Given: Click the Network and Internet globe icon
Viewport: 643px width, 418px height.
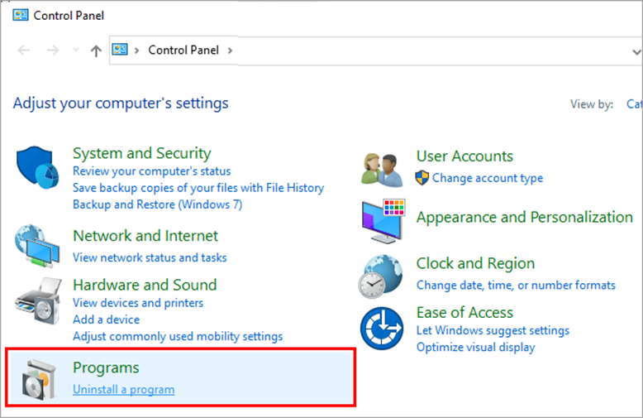Looking at the screenshot, I should click(x=37, y=246).
